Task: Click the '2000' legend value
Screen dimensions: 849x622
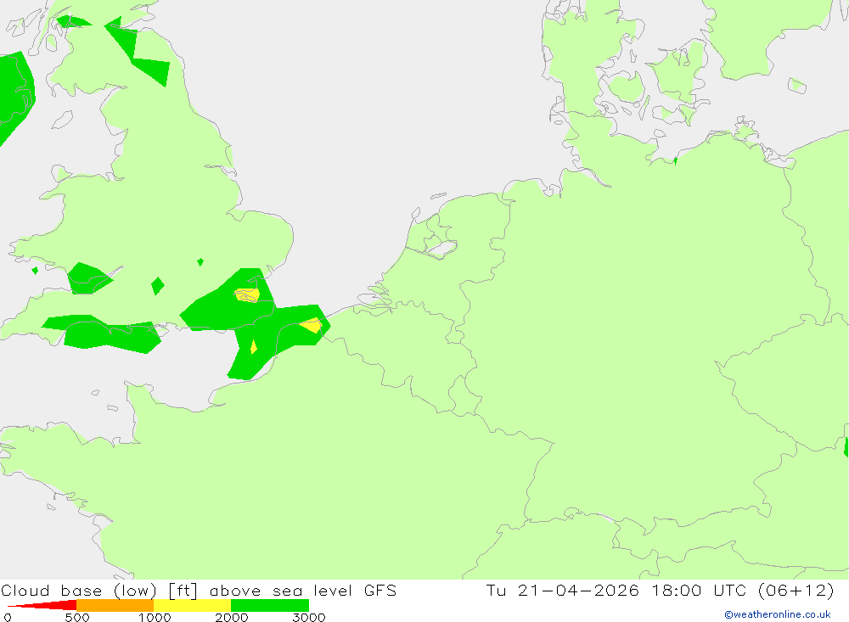Action: click(x=232, y=617)
